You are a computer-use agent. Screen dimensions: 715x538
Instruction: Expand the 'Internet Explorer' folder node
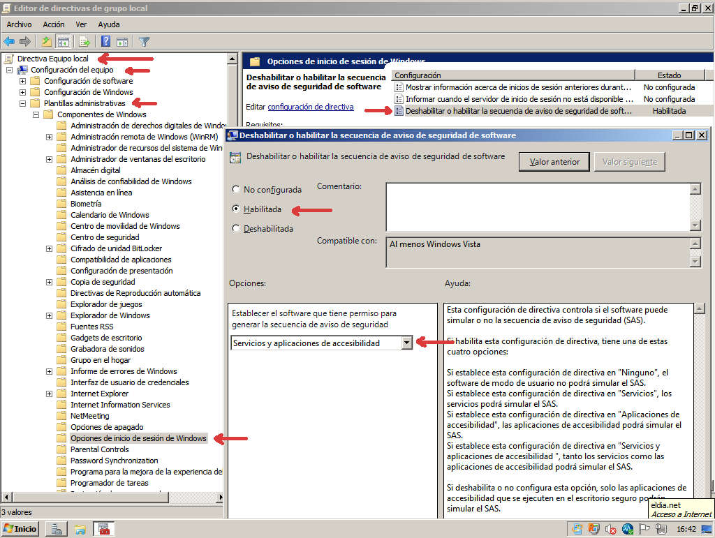pyautogui.click(x=50, y=394)
